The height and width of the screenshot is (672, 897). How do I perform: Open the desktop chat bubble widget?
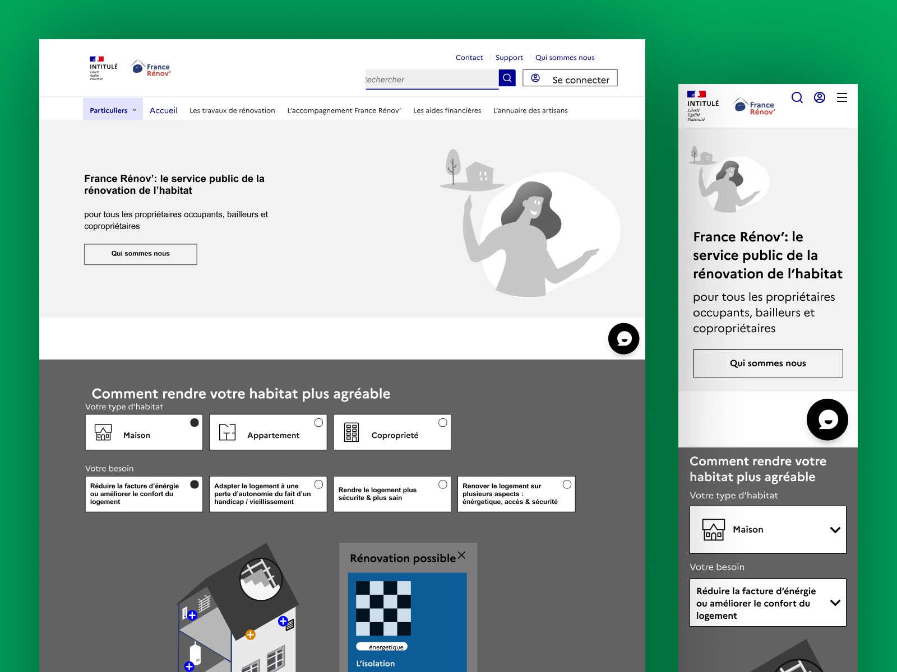[x=623, y=339]
